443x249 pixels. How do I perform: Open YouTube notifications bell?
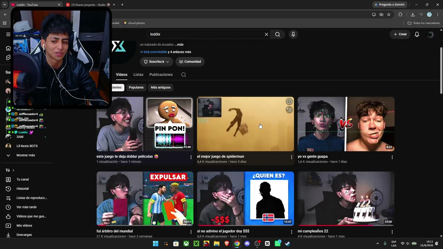[417, 34]
